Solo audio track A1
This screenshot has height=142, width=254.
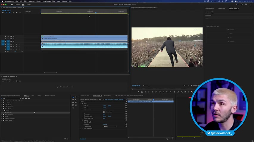[16, 44]
